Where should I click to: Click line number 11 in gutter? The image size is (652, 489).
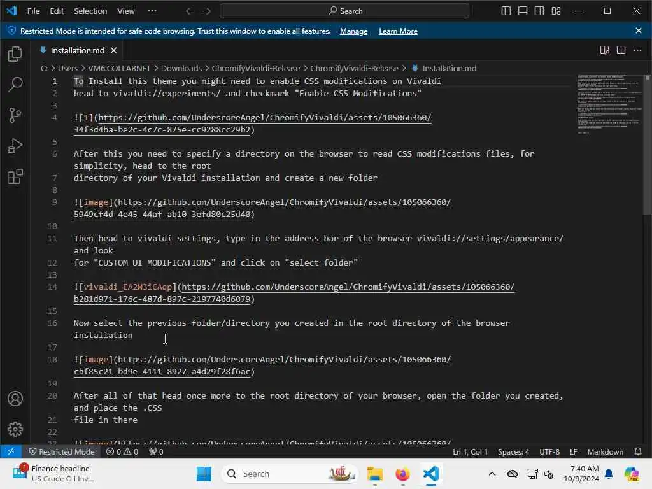point(52,239)
